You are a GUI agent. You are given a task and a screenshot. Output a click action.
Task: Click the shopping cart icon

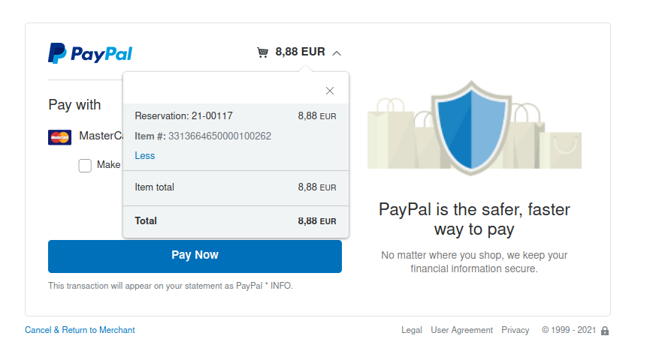point(262,52)
